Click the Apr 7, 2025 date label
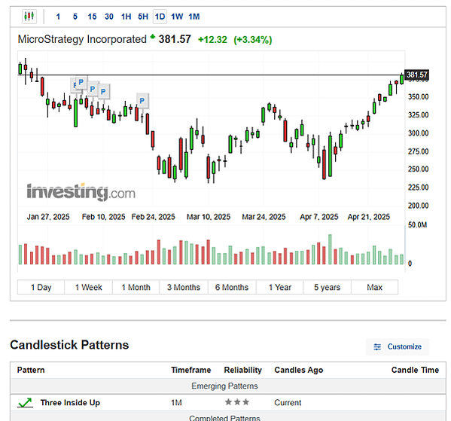Viewport: 451px width, 421px height. click(x=319, y=217)
